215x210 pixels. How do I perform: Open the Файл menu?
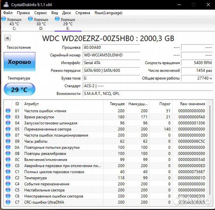8,13
